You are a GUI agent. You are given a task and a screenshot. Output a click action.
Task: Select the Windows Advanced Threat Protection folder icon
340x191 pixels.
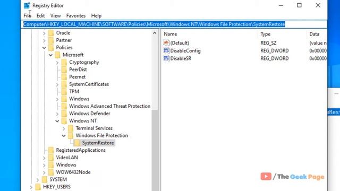click(x=64, y=106)
